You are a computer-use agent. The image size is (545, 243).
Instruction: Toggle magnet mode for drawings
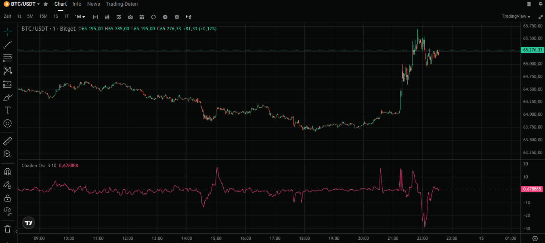7,172
